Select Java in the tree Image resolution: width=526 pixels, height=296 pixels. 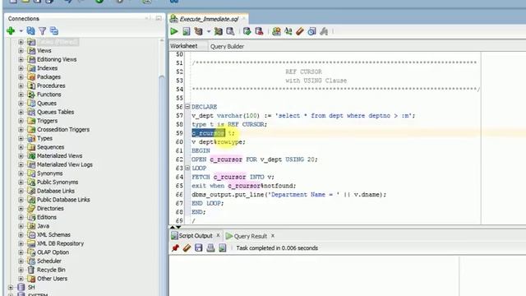pos(43,226)
